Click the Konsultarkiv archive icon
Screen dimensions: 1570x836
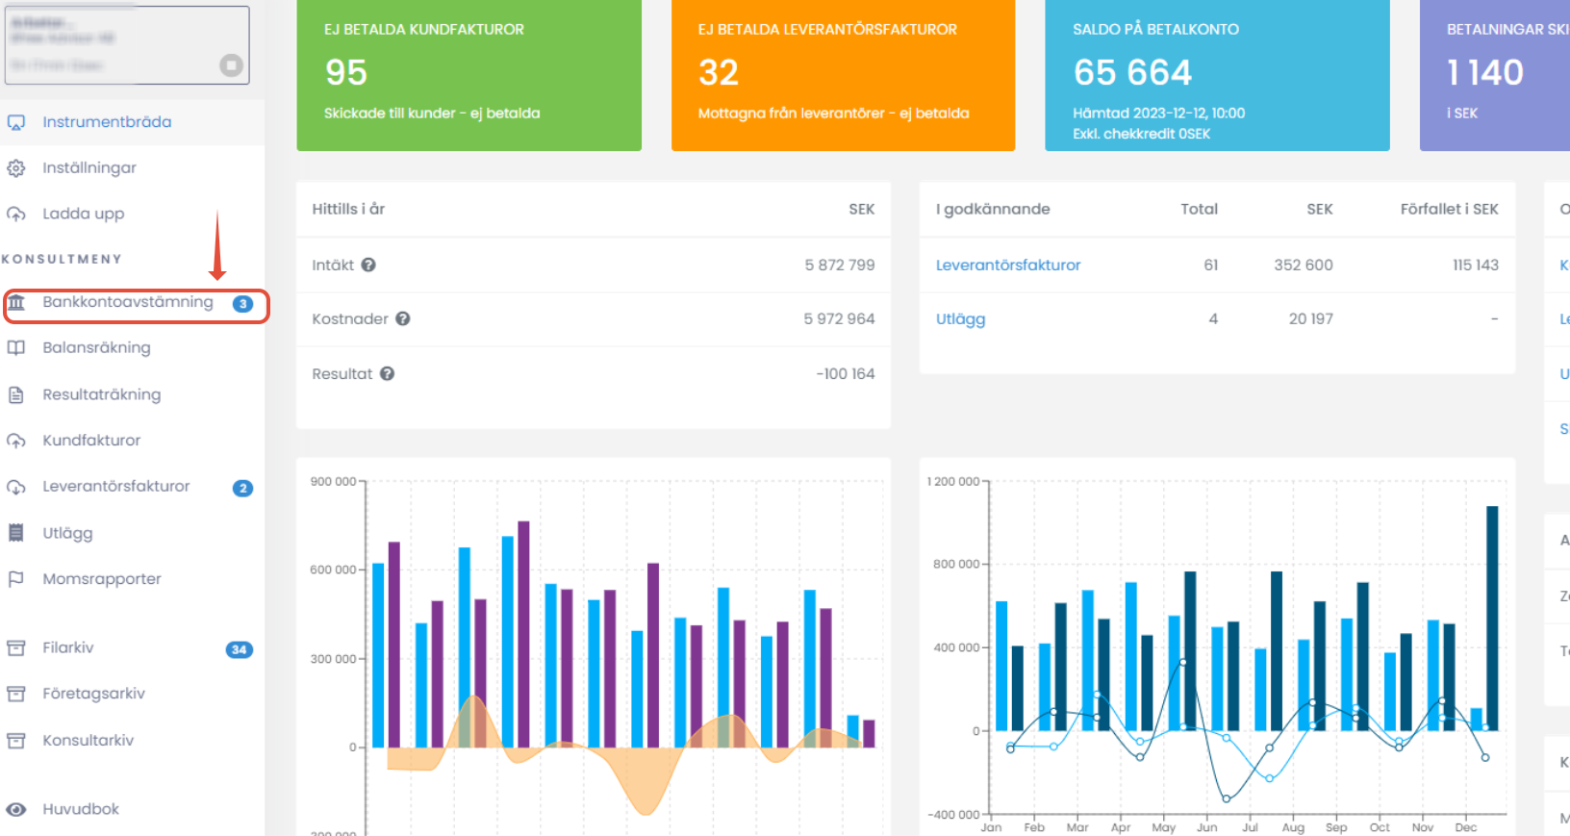pos(16,740)
